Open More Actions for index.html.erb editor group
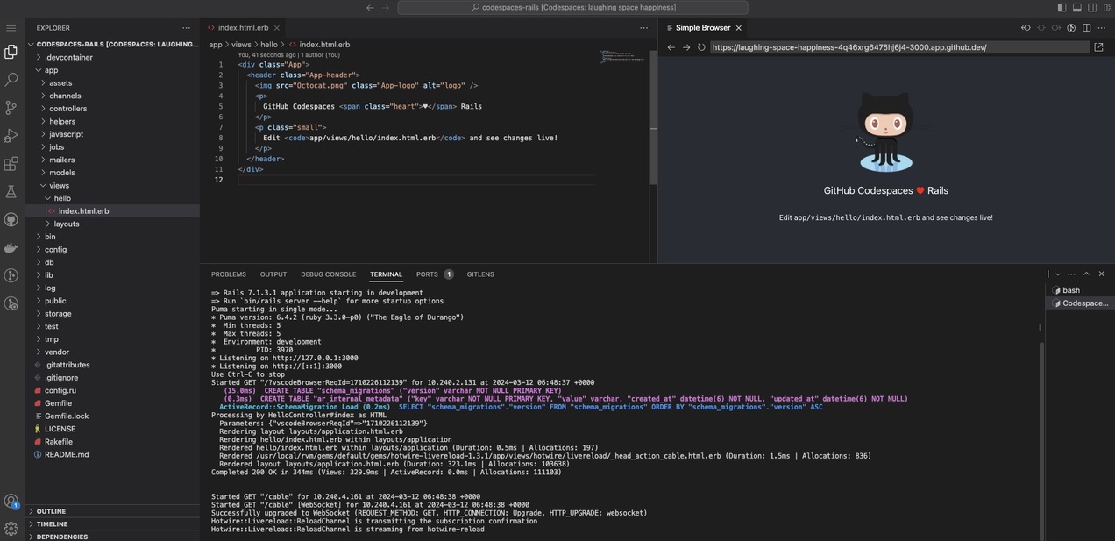This screenshot has height=541, width=1115. tap(644, 28)
